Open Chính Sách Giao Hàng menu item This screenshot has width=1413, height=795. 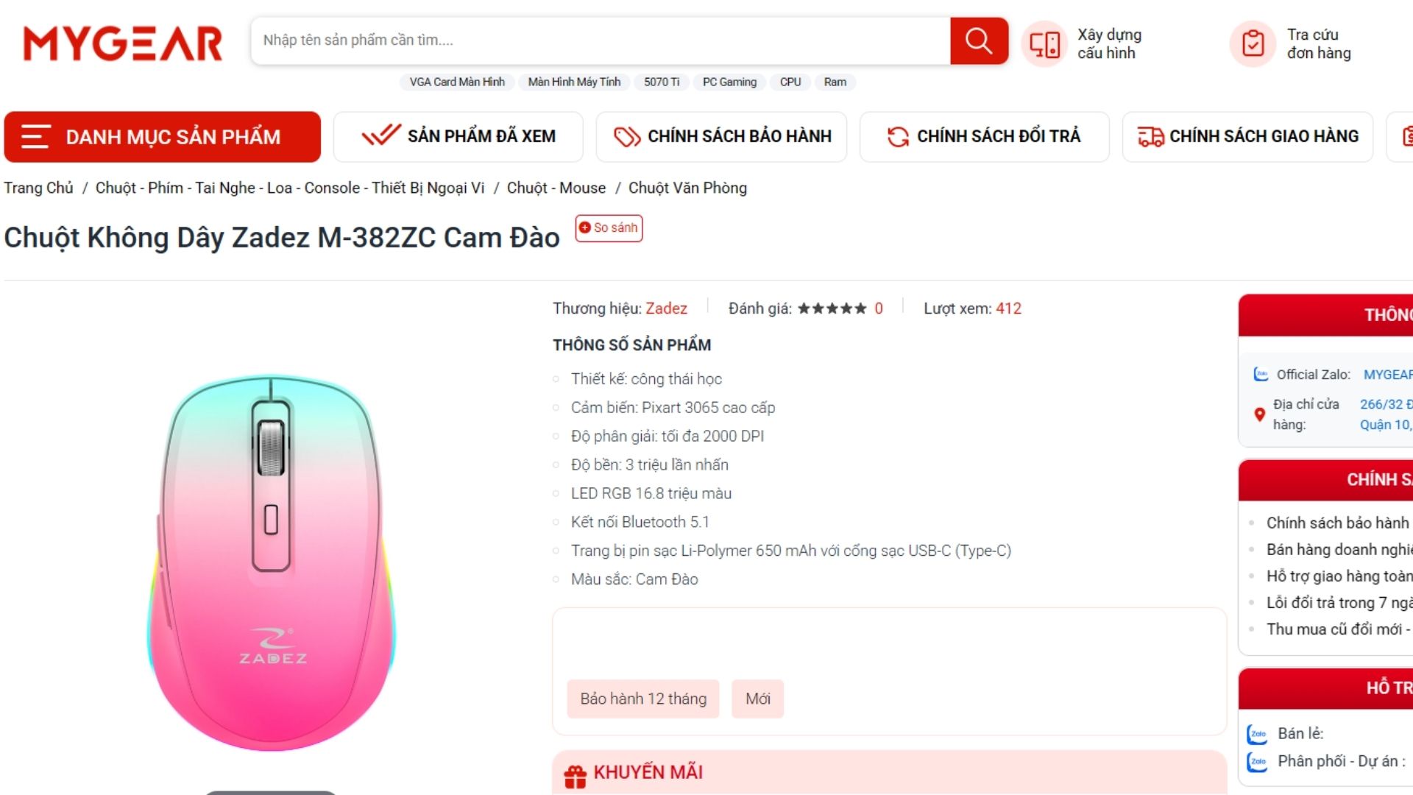(x=1247, y=137)
